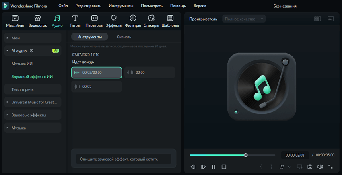Select Музыка ИИ in sidebar
Viewport: 342px width, 175px height.
tap(22, 64)
